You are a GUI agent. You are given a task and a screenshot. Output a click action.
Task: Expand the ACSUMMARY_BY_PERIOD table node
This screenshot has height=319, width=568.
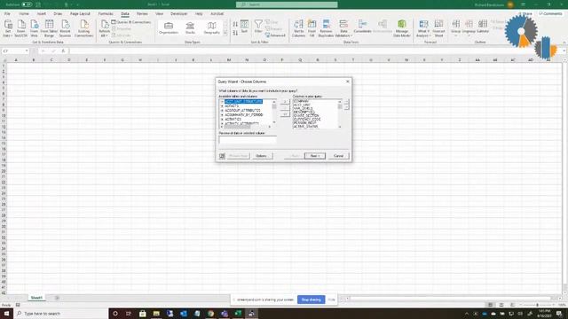pos(222,114)
